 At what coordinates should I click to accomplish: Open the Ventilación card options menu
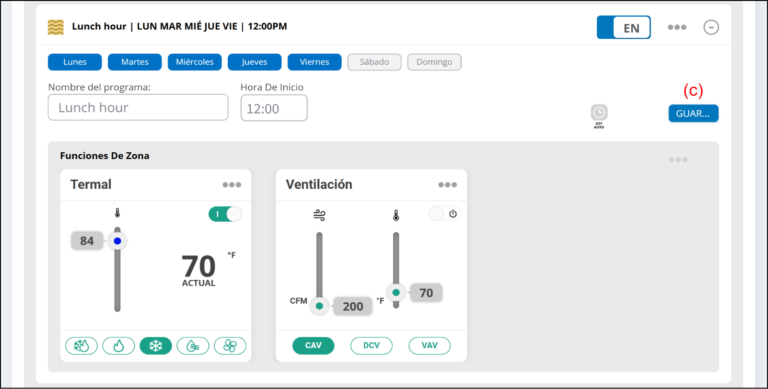[x=447, y=185]
